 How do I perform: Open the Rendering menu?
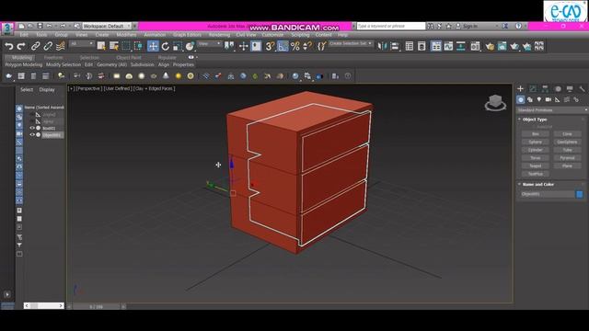pos(219,35)
